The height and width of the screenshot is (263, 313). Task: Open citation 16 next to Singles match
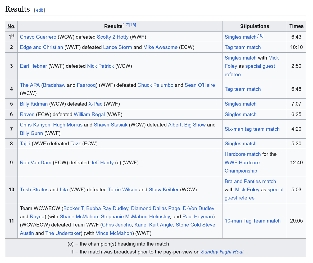coord(260,35)
